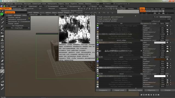Image resolution: width=175 pixels, height=98 pixels.
Task: Click the wood texture preview thumbnail
Action: point(74,29)
